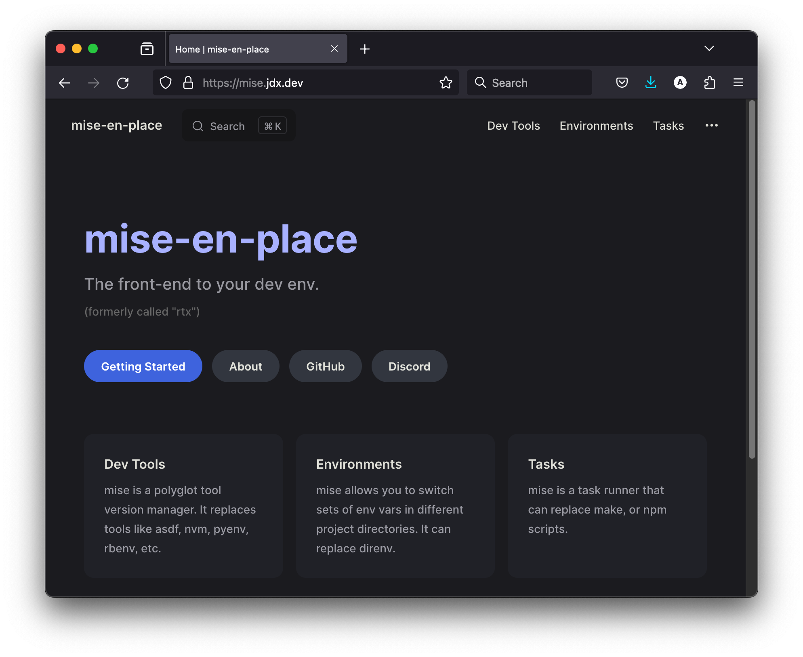Focus the browser toolbar Search field
The image size is (803, 657).
[530, 83]
